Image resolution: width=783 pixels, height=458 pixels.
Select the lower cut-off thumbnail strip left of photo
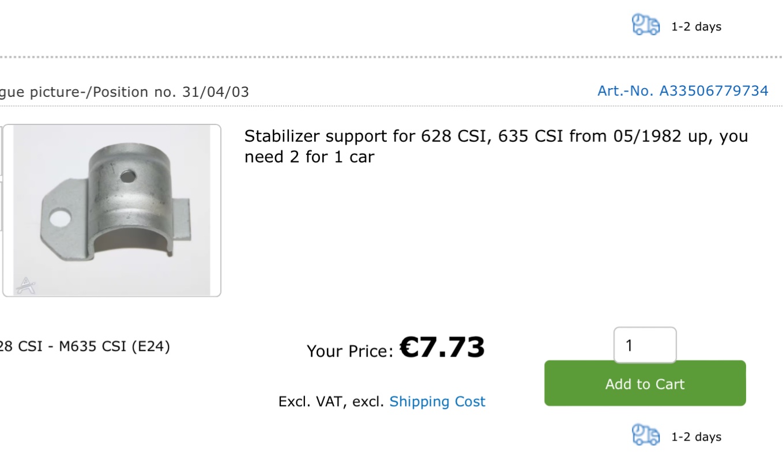point(1,205)
